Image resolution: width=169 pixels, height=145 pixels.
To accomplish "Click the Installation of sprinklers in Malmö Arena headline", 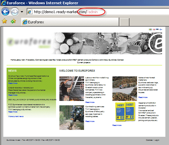I will coord(32,100).
